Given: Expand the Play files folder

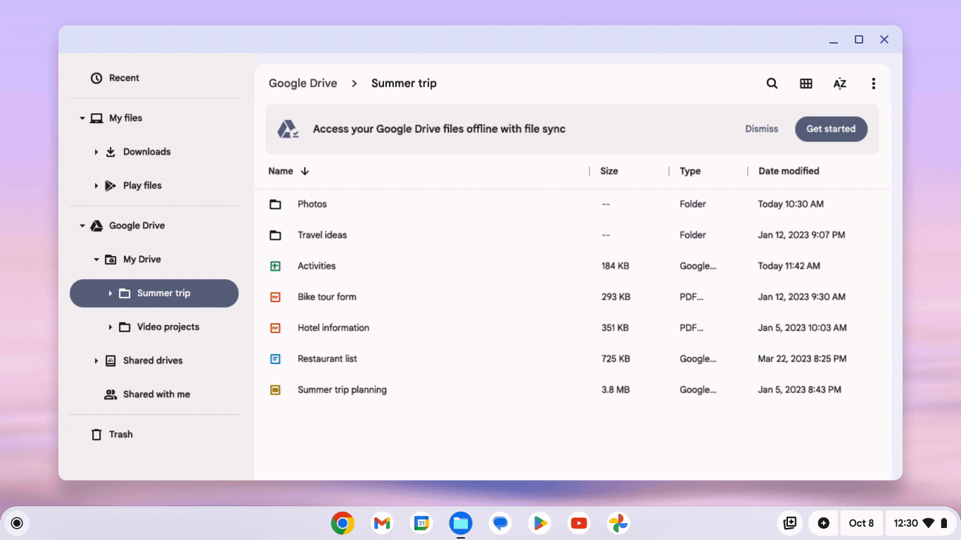Looking at the screenshot, I should coord(96,185).
